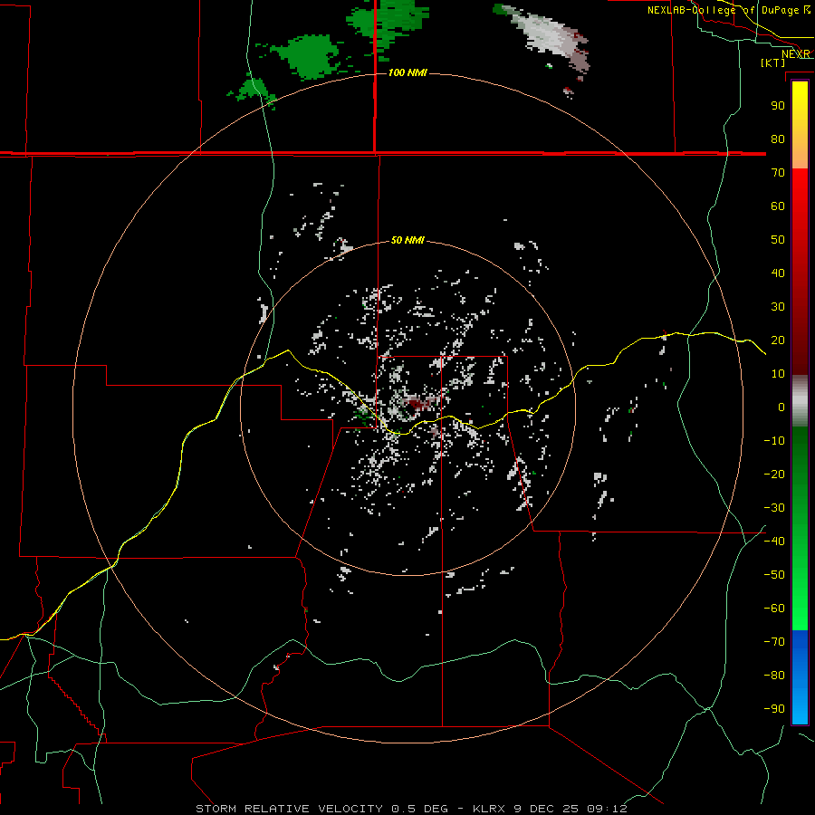Click the 30 value on velocity scale
Viewport: 815px width, 815px height.
pos(778,307)
